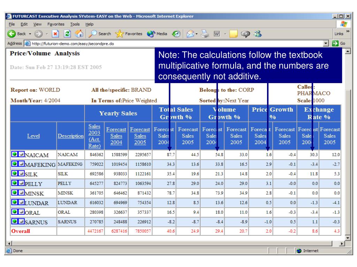Open the Mail button dropdown arrow
The height and width of the screenshot is (267, 357).
click(x=197, y=34)
